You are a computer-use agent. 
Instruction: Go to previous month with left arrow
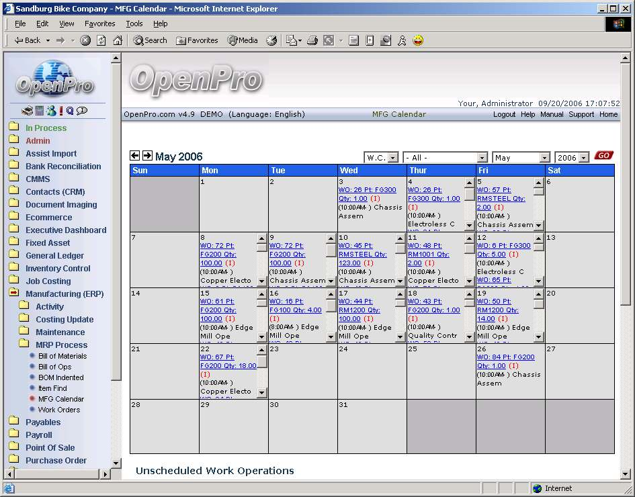tap(135, 156)
